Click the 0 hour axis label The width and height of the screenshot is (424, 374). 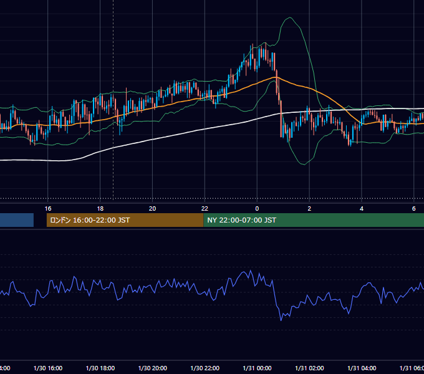(x=257, y=209)
